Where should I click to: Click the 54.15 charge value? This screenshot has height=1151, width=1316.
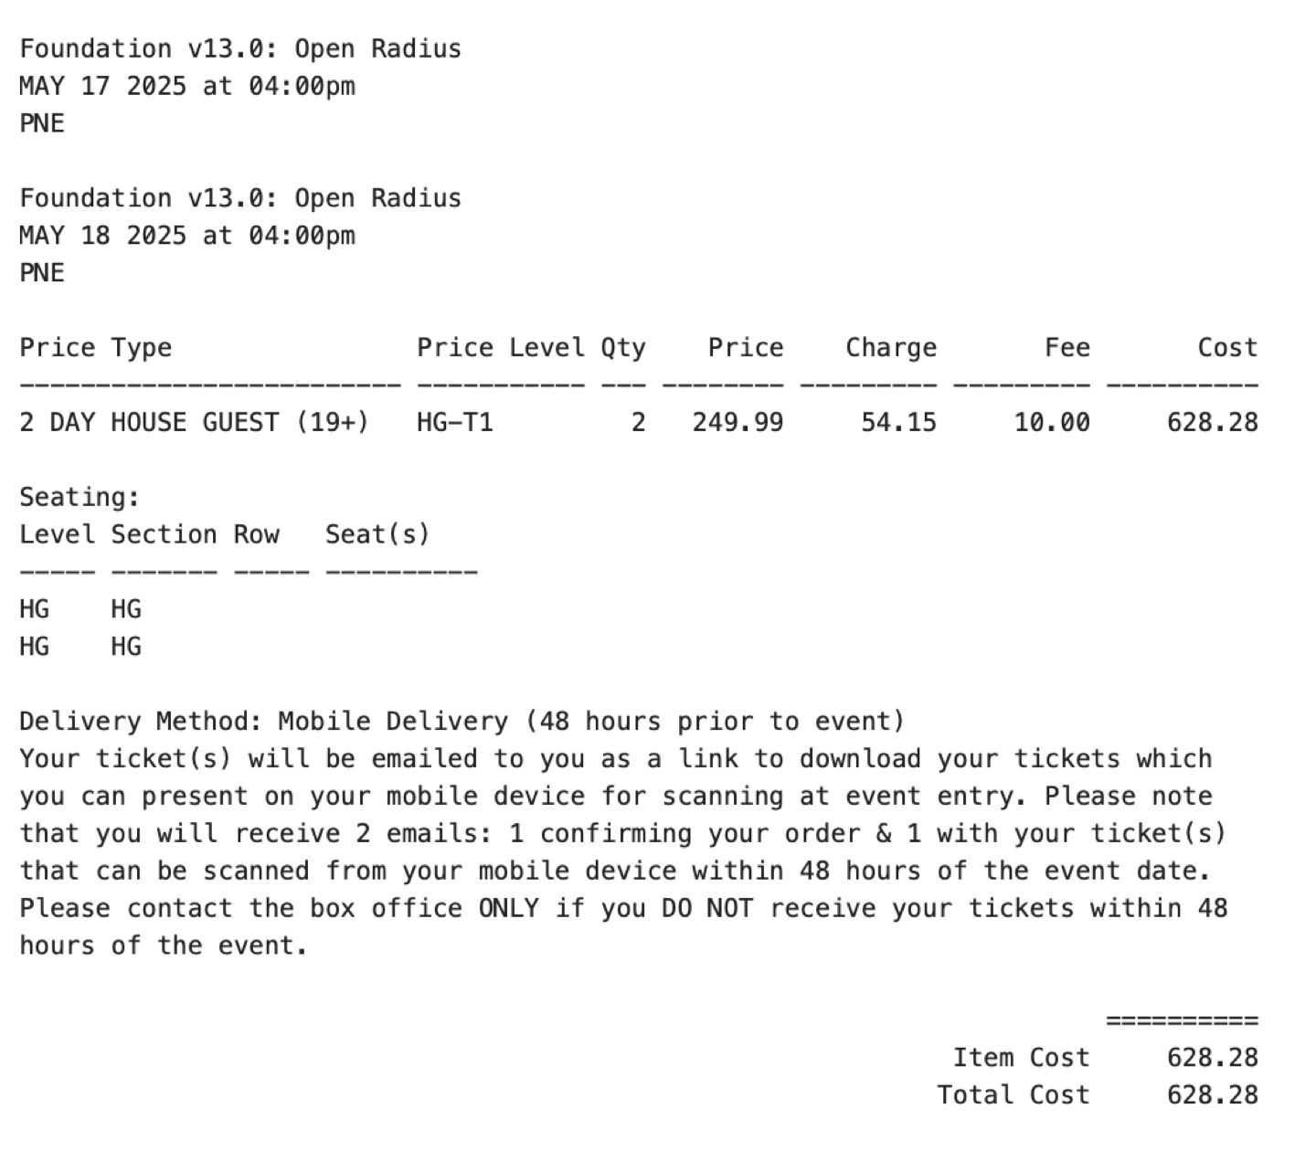click(x=899, y=422)
